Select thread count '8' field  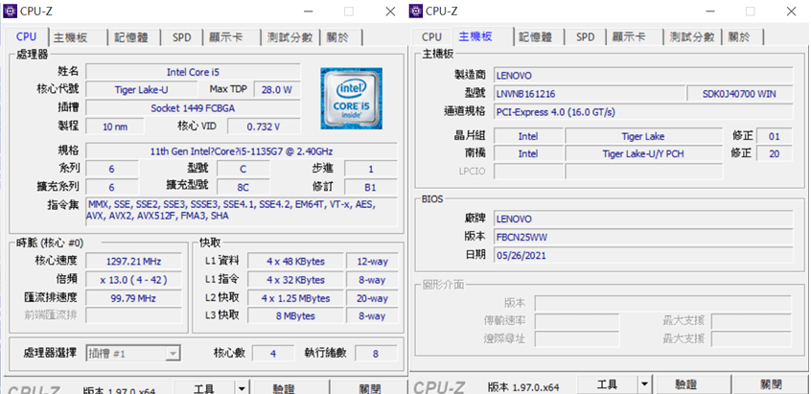pyautogui.click(x=376, y=354)
